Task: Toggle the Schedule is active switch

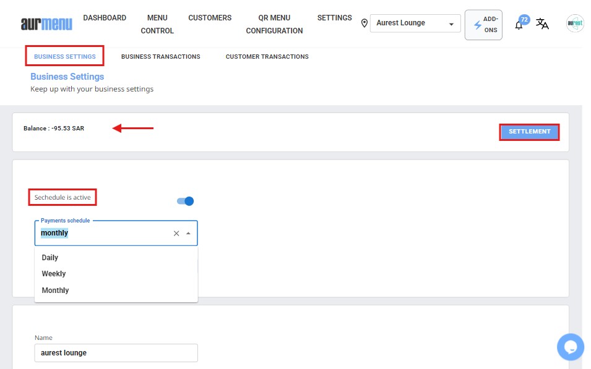Action: click(186, 201)
